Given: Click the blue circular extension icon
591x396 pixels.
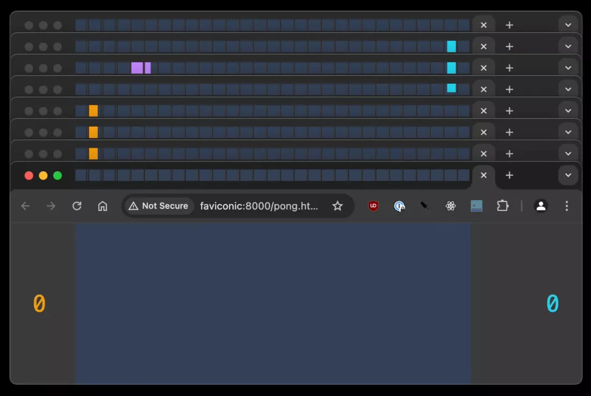Looking at the screenshot, I should [399, 206].
